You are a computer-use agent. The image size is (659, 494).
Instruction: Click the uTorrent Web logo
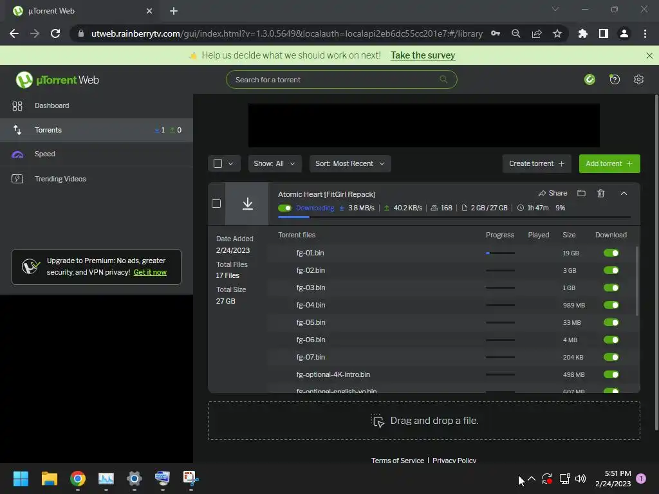pos(57,80)
